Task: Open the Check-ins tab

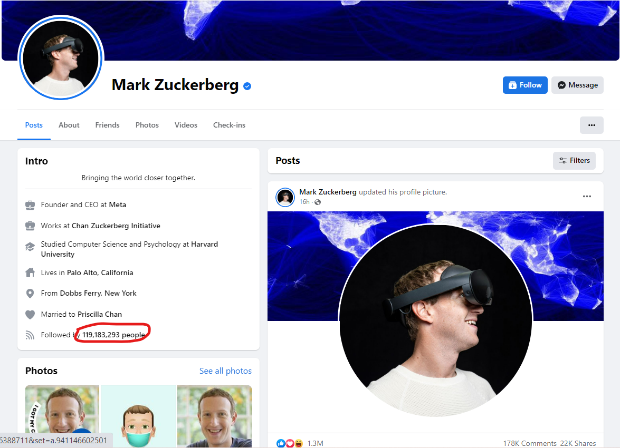Action: (x=229, y=125)
